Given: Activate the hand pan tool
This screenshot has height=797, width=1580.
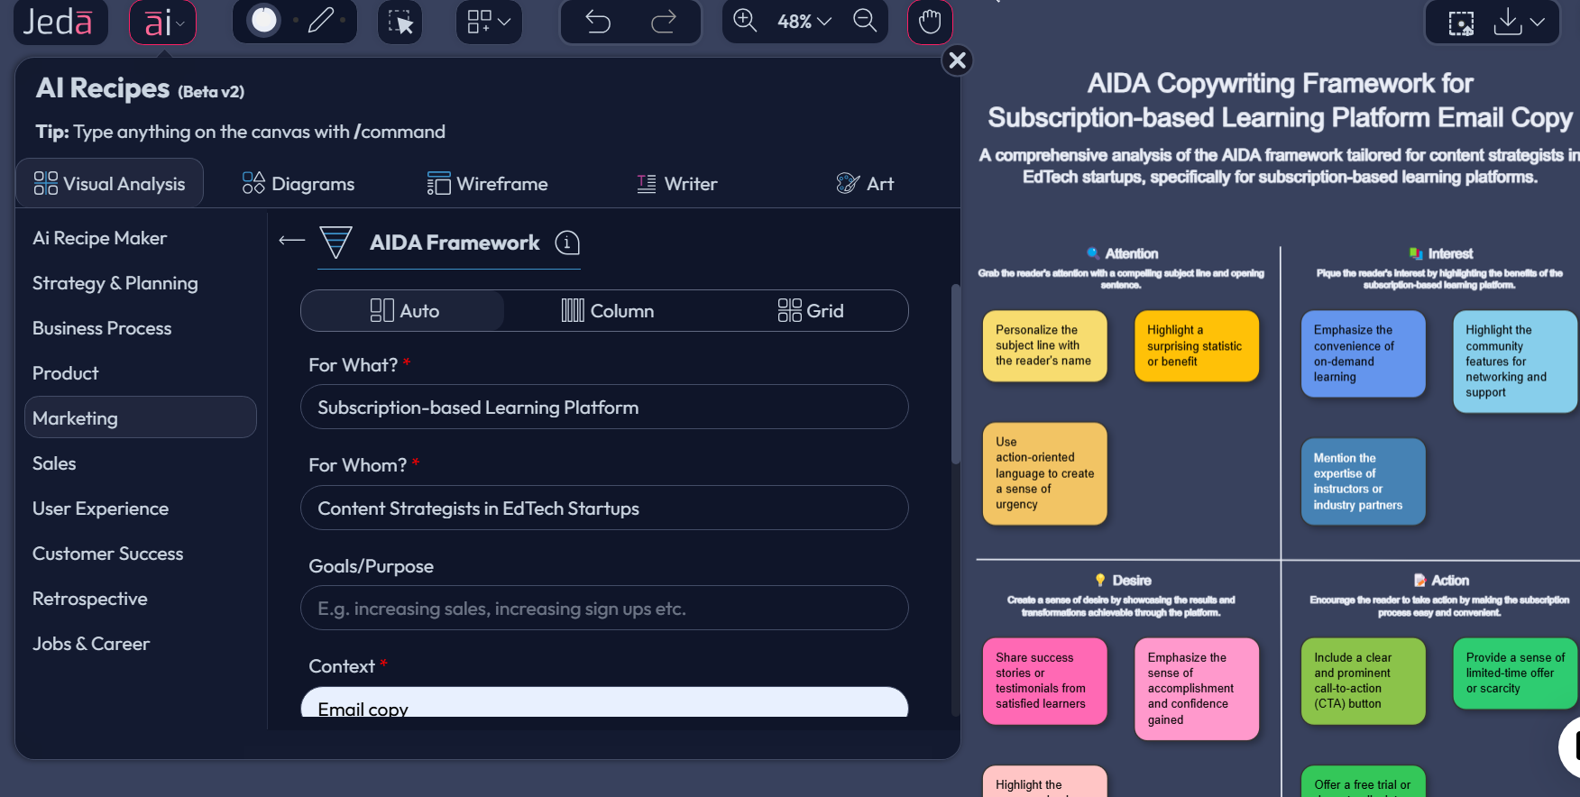Looking at the screenshot, I should pos(930,22).
